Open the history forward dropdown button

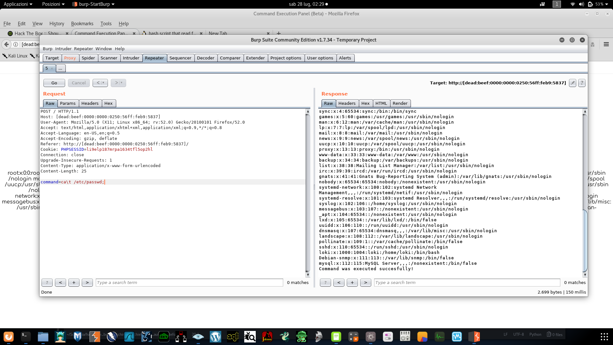[x=118, y=83]
